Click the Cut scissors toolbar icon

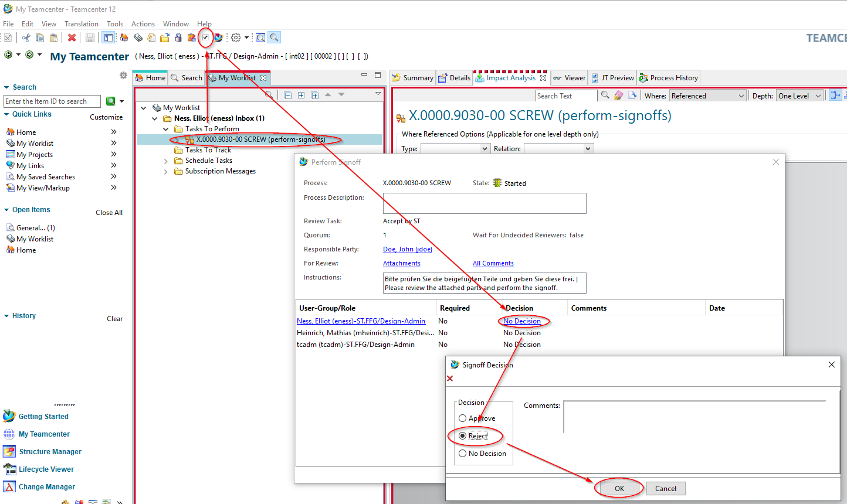pyautogui.click(x=26, y=38)
